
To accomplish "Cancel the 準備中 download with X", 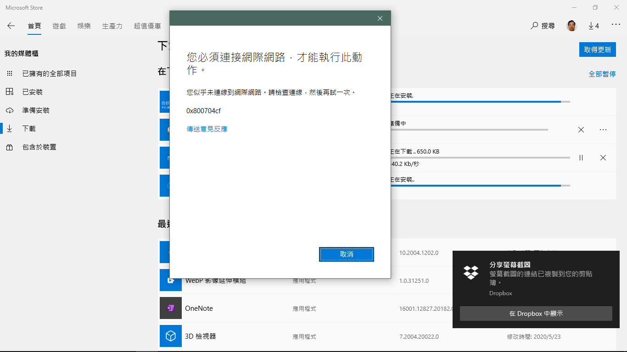I will point(581,130).
